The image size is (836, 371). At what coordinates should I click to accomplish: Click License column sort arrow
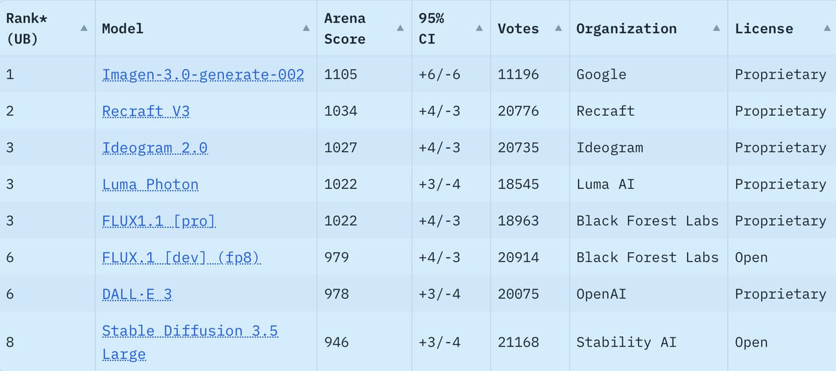pyautogui.click(x=827, y=28)
